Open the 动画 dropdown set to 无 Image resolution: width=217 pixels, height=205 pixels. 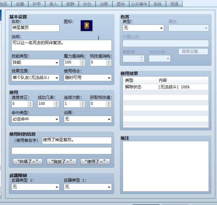point(88,119)
